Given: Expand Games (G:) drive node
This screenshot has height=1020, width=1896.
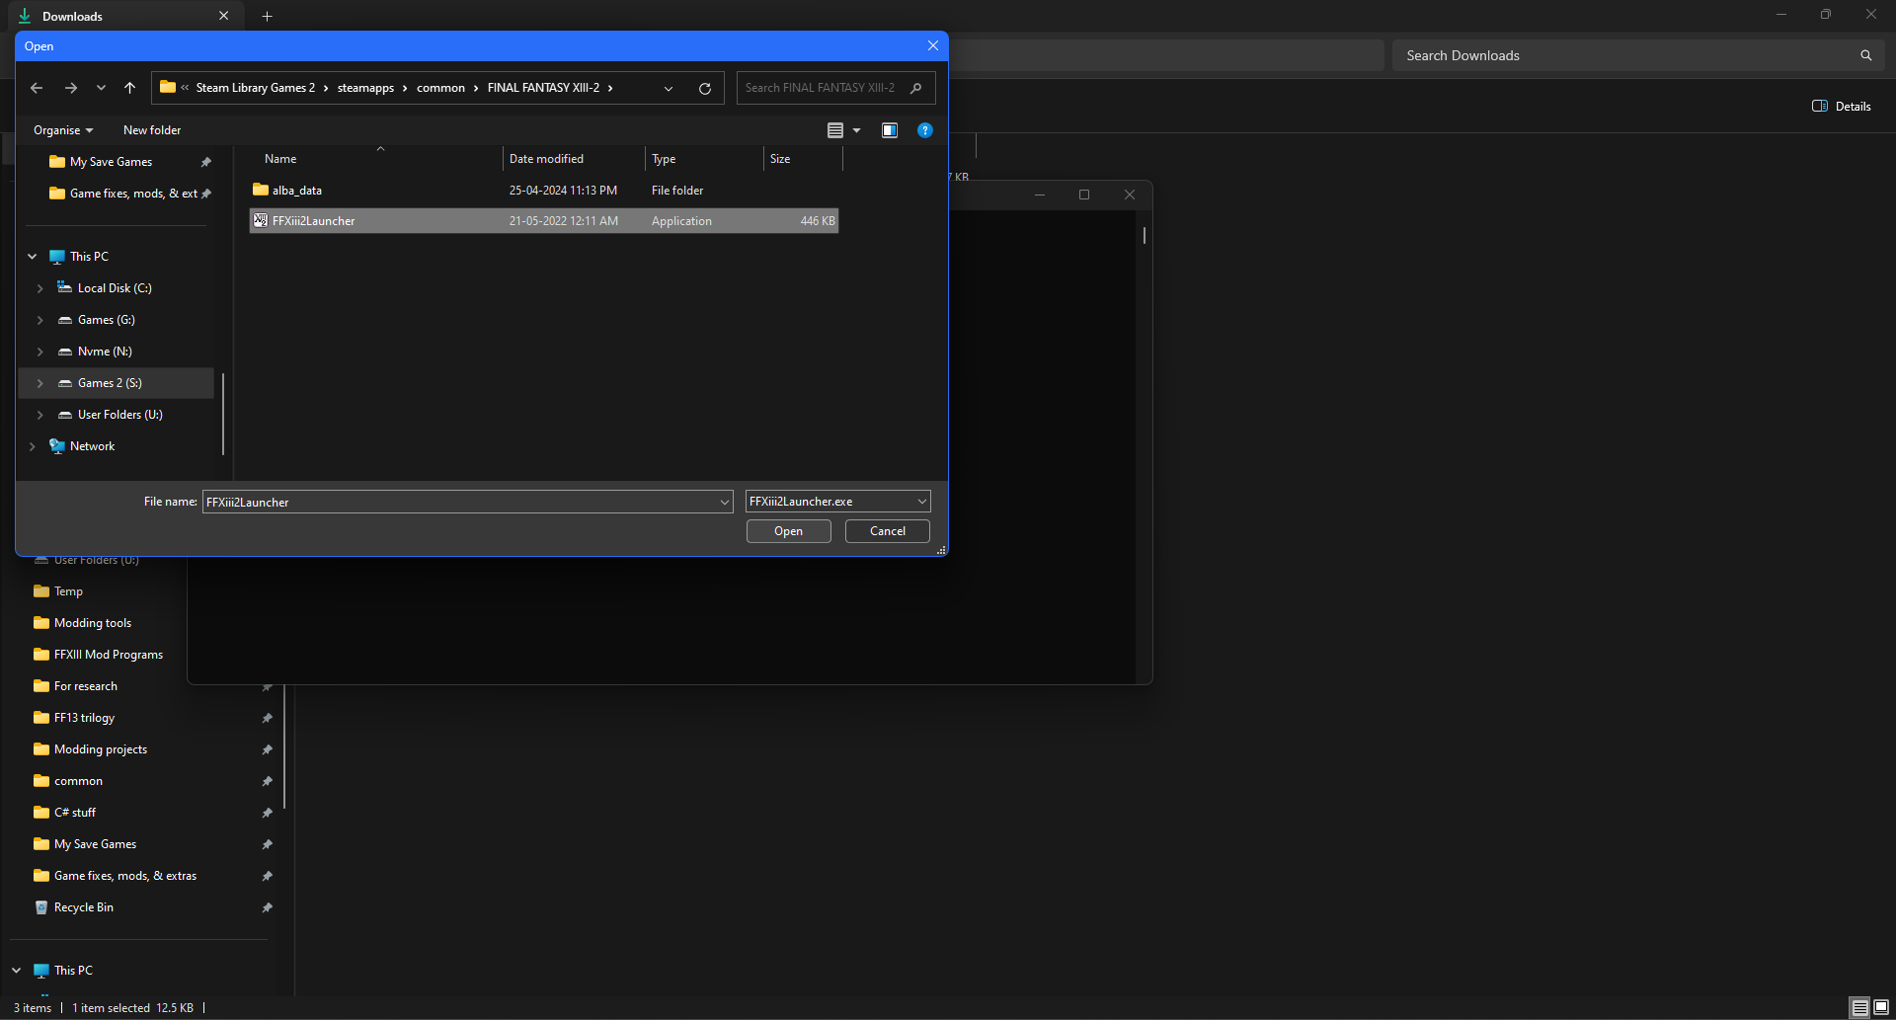Looking at the screenshot, I should tap(40, 320).
